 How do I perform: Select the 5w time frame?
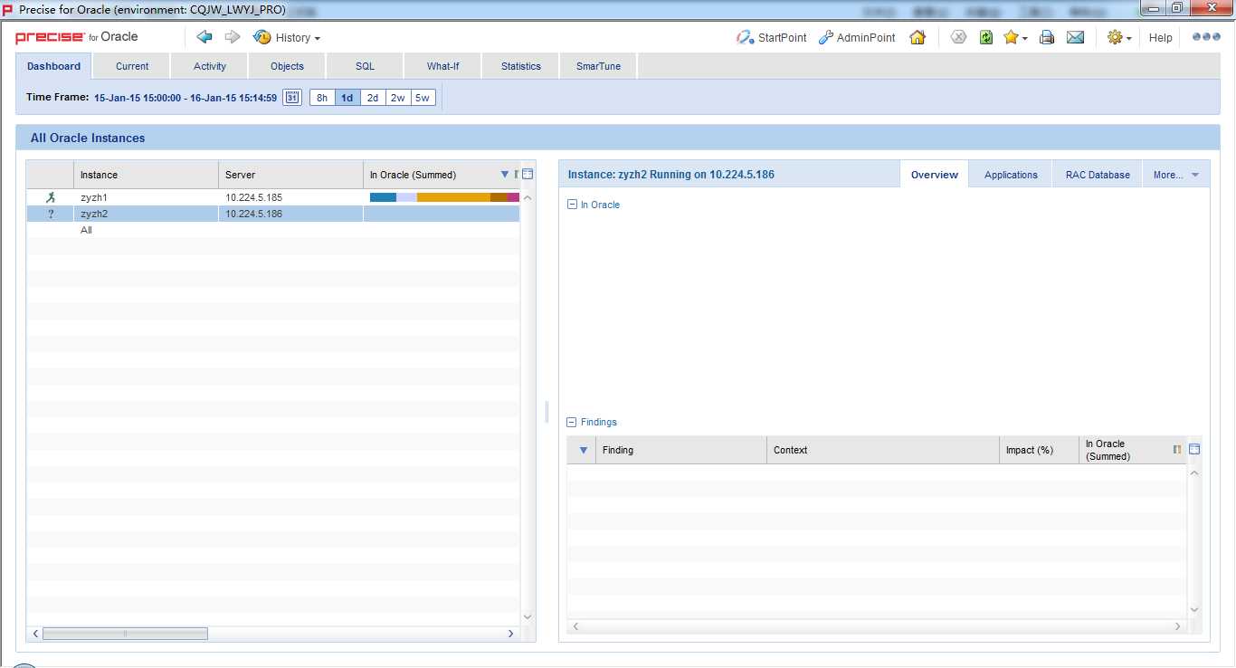[x=423, y=98]
